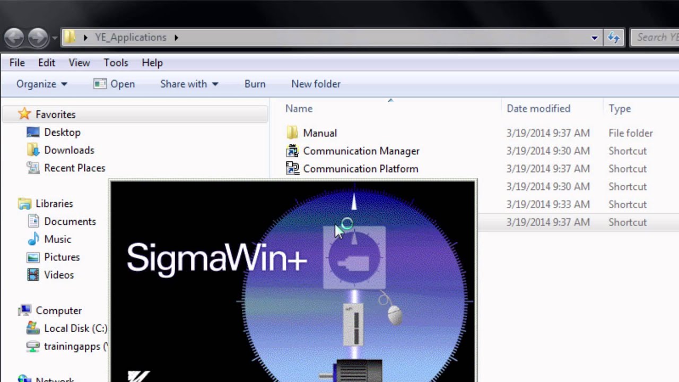The image size is (679, 382).
Task: Select the Music library
Action: [57, 239]
